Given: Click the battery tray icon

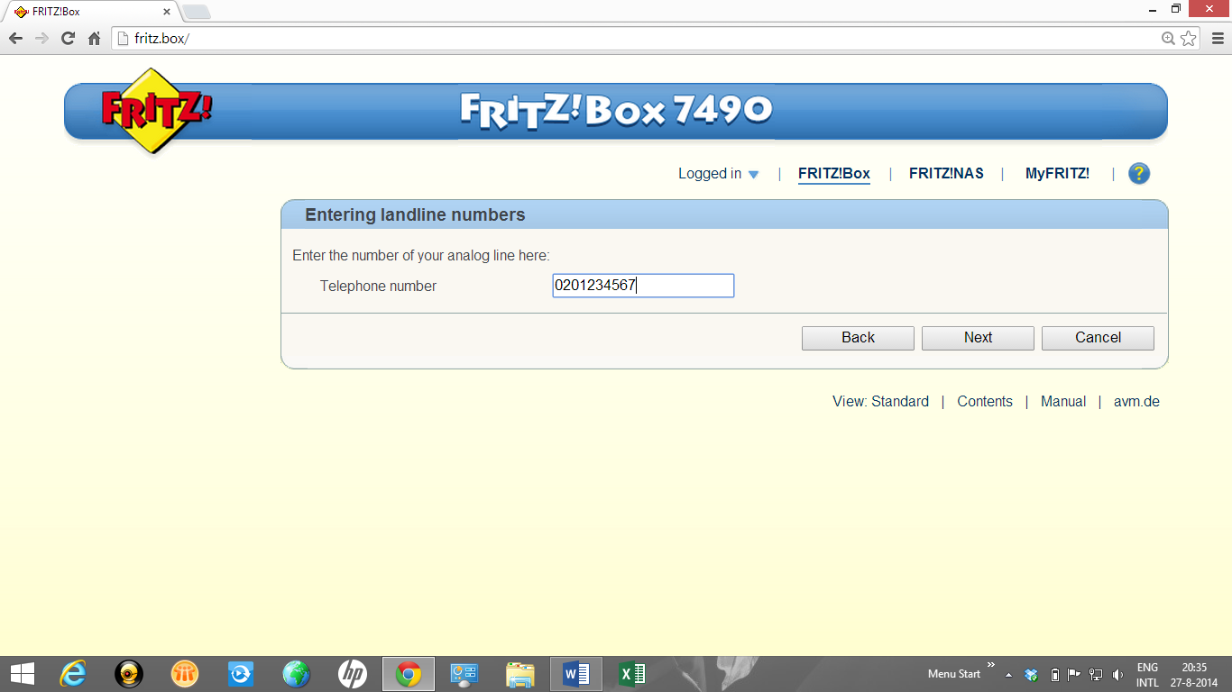Looking at the screenshot, I should point(1055,674).
